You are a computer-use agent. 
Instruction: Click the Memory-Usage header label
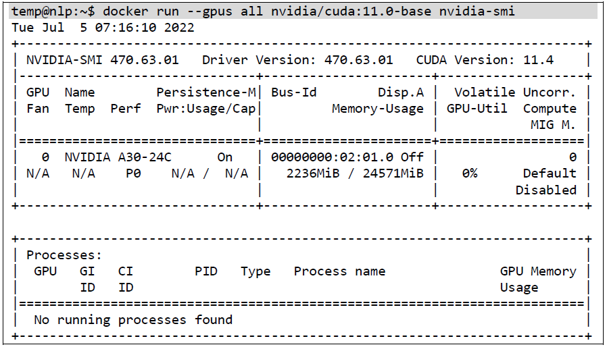378,109
